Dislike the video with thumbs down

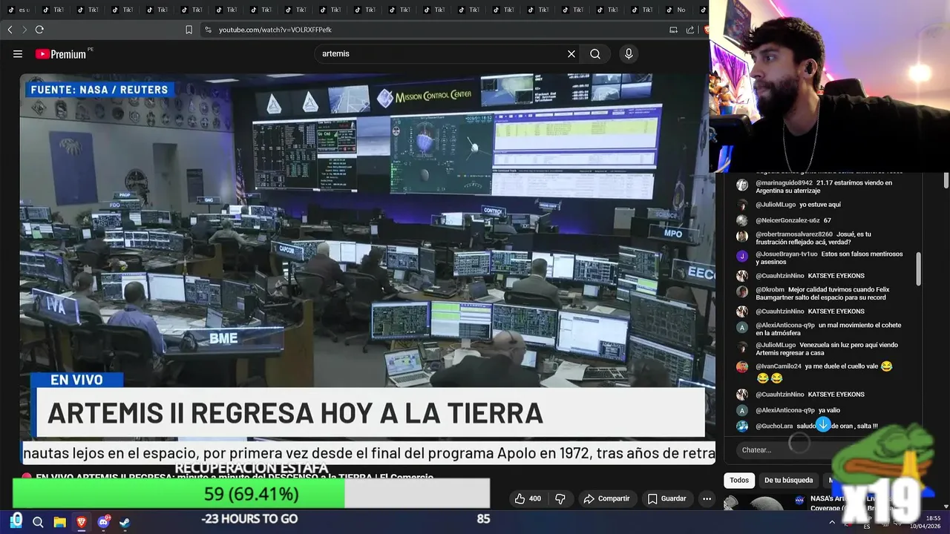560,498
